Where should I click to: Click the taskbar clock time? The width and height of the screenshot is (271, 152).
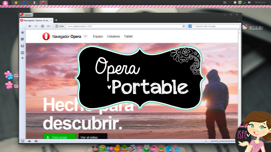[260, 2]
